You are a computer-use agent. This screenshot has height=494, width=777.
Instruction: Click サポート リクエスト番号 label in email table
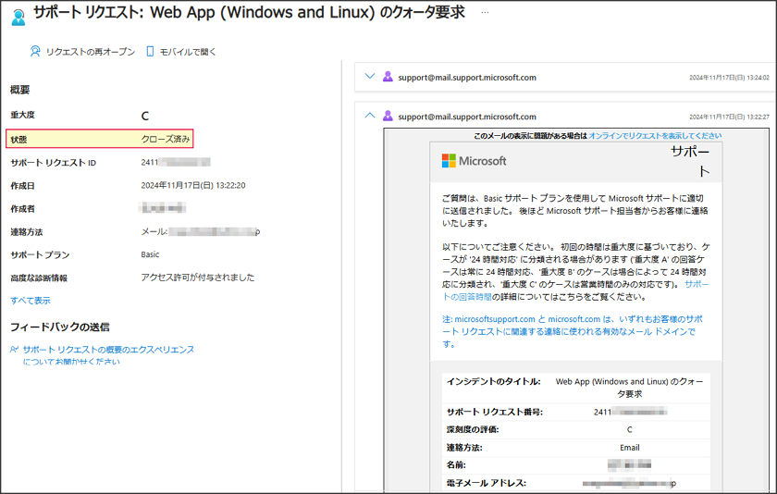pos(495,412)
